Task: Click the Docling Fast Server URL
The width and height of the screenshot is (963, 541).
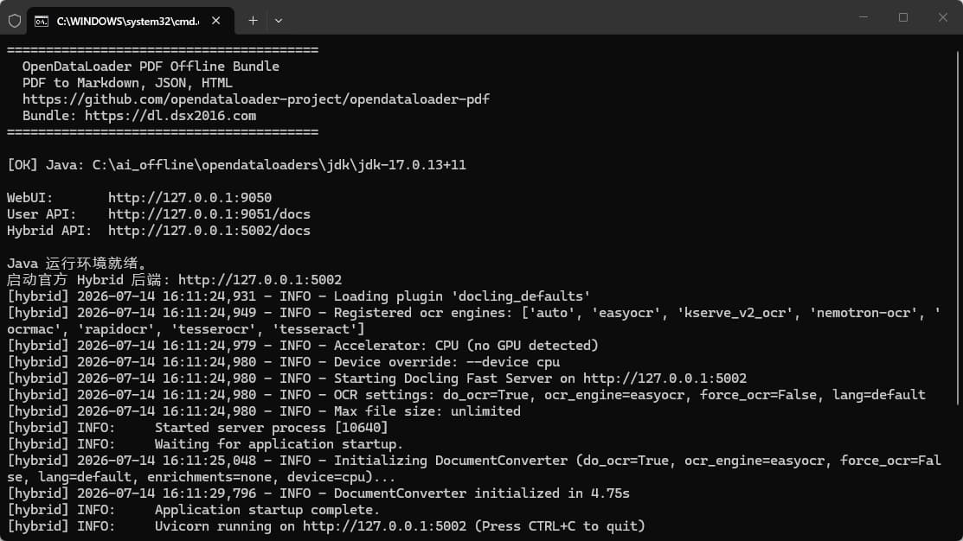Action: [664, 379]
